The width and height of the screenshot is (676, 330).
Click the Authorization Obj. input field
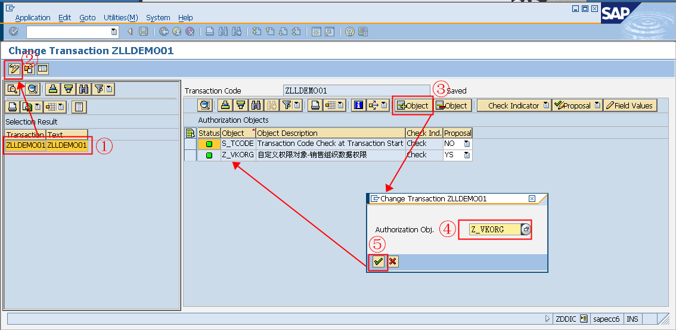point(495,229)
